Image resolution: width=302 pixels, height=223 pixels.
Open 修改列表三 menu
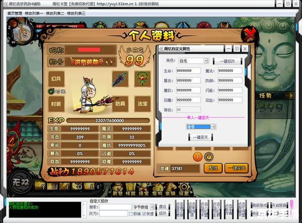pyautogui.click(x=76, y=13)
